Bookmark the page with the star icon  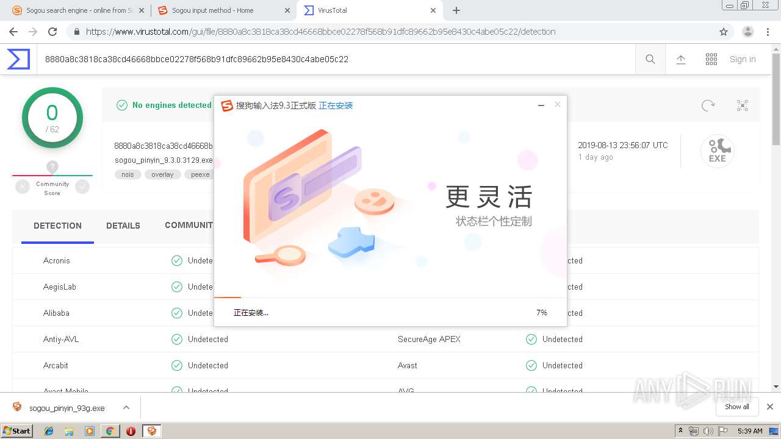[724, 32]
